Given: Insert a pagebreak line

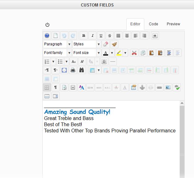Looking at the screenshot, I should pos(47,96).
